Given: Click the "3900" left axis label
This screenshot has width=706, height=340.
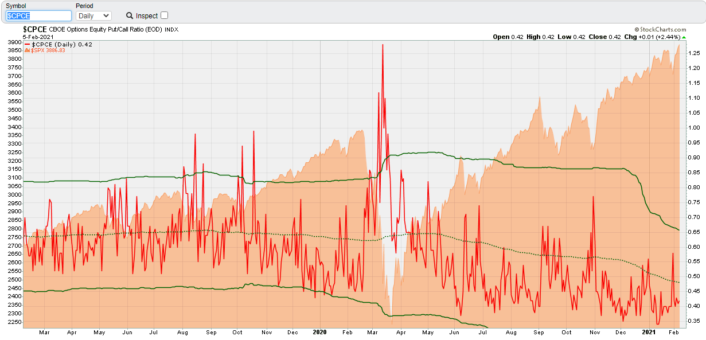Looking at the screenshot, I should pos(14,42).
